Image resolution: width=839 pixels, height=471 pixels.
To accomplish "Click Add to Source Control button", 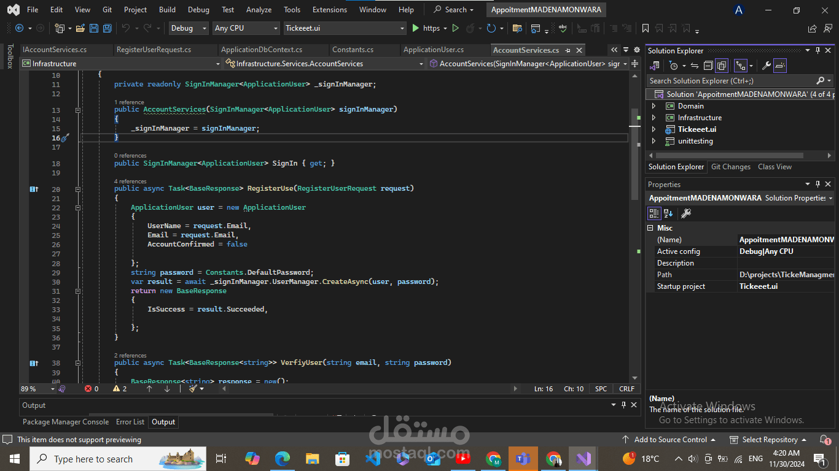I will point(669,440).
